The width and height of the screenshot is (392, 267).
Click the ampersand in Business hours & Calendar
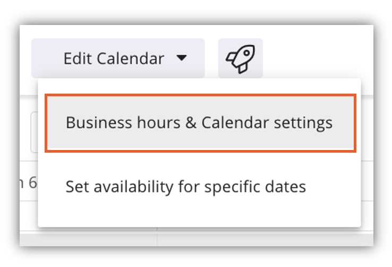[x=191, y=123]
